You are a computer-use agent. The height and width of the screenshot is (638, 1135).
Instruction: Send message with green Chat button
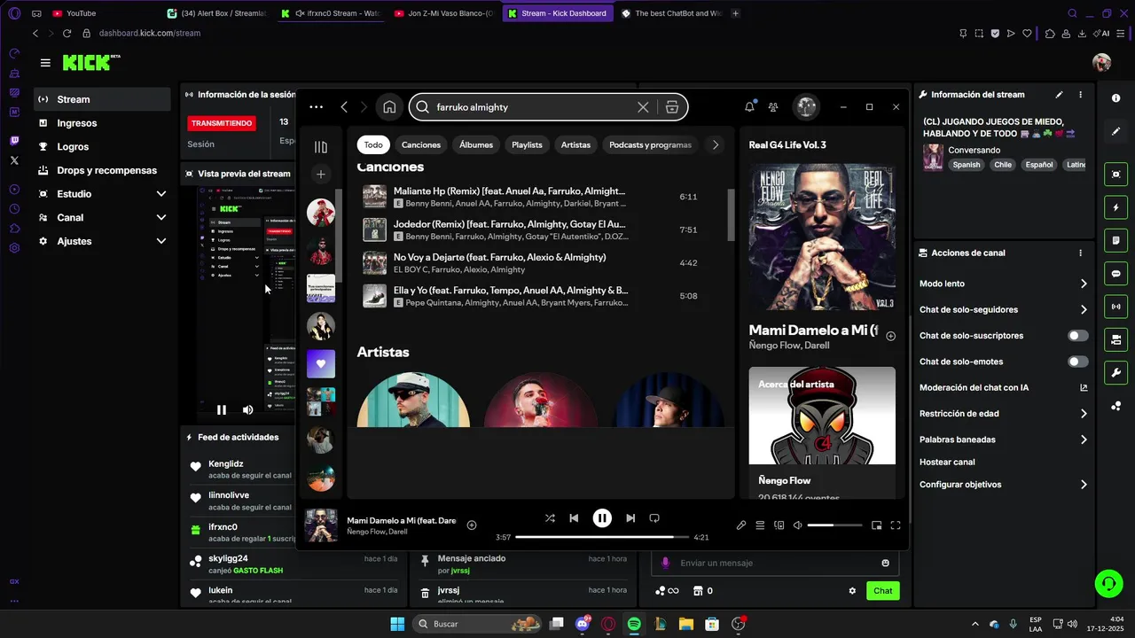coord(883,591)
